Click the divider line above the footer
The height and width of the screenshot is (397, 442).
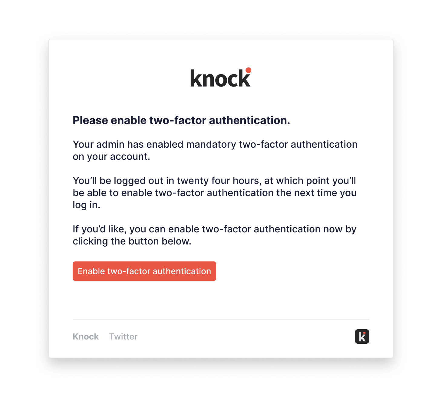click(221, 318)
